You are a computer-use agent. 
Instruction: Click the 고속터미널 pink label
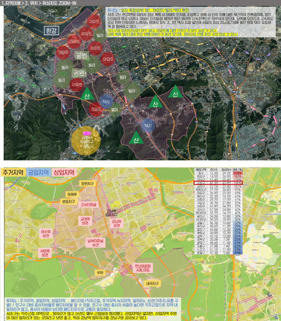(88, 204)
